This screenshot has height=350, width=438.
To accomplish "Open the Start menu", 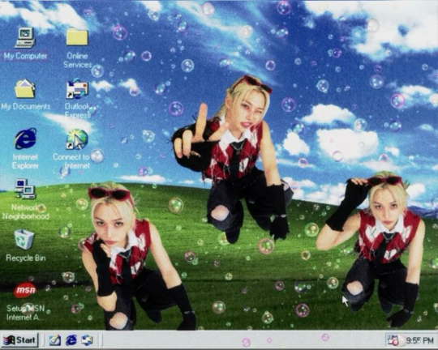I will (x=19, y=340).
